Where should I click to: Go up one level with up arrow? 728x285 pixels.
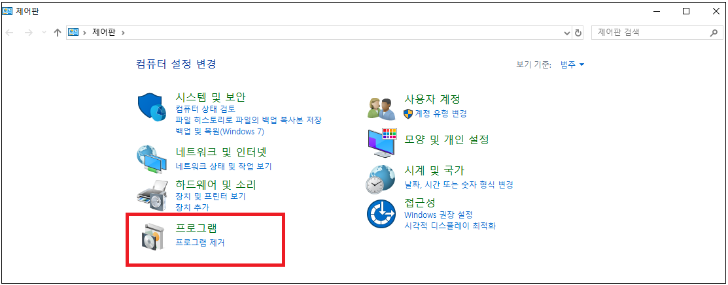pos(58,33)
